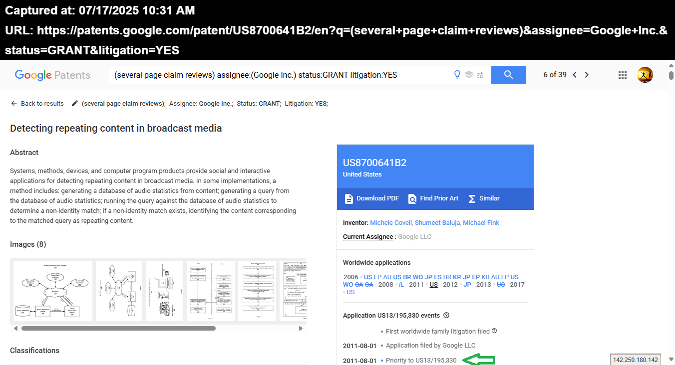This screenshot has width=675, height=365.
Task: Open the third image thumbnail with computer
Action: 164,291
